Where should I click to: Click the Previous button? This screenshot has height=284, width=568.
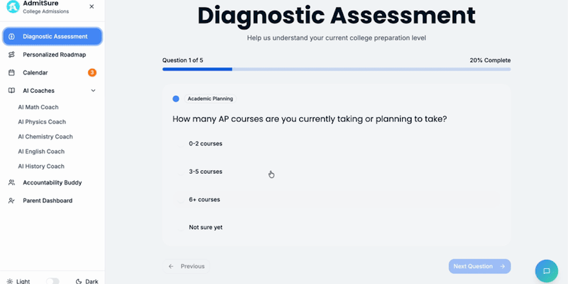187,266
